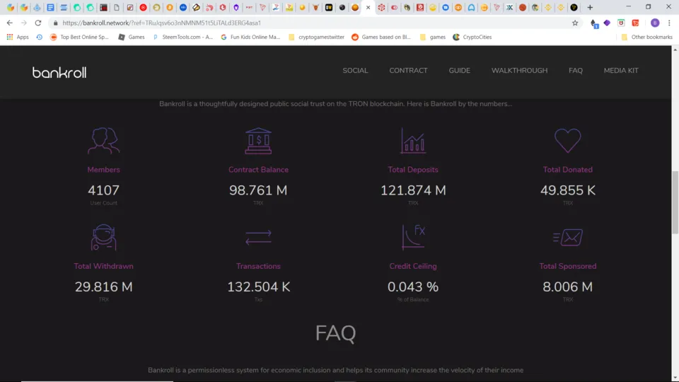Close the active browser tab
Viewport: 679px width, 382px height.
(x=368, y=7)
